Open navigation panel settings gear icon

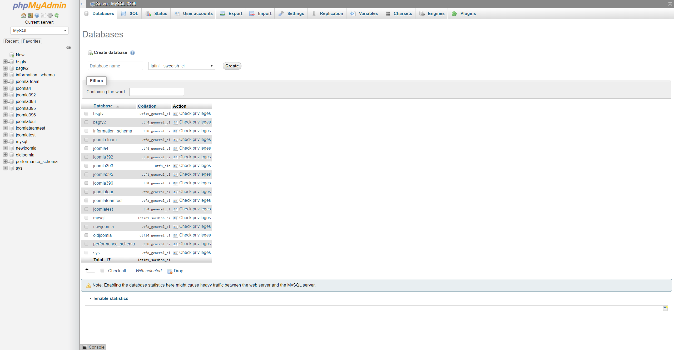(x=50, y=15)
